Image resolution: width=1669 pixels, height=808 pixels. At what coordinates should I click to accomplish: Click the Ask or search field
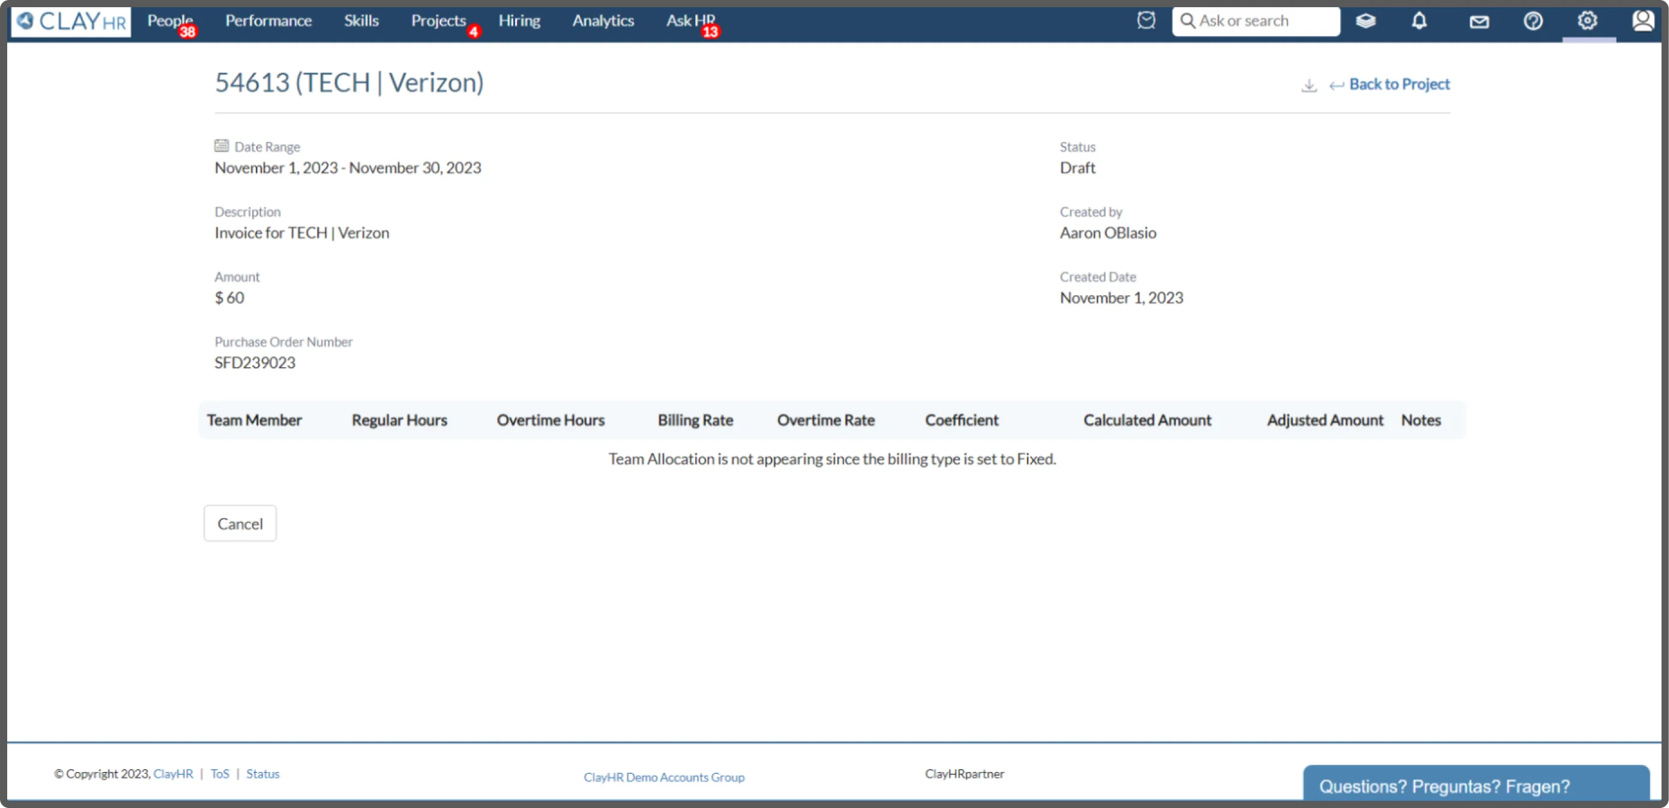click(x=1255, y=22)
